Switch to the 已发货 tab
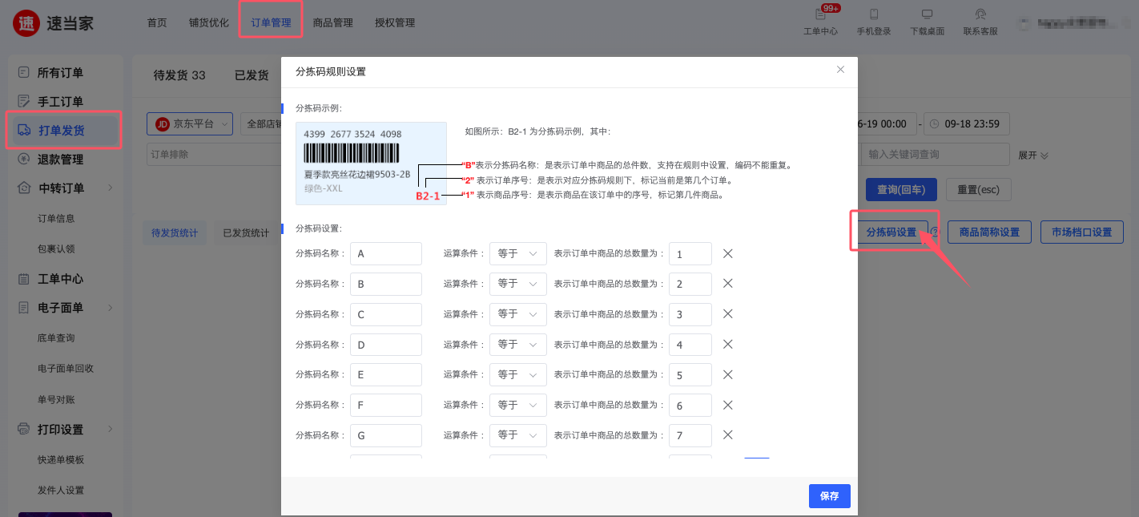This screenshot has height=517, width=1139. pyautogui.click(x=252, y=75)
